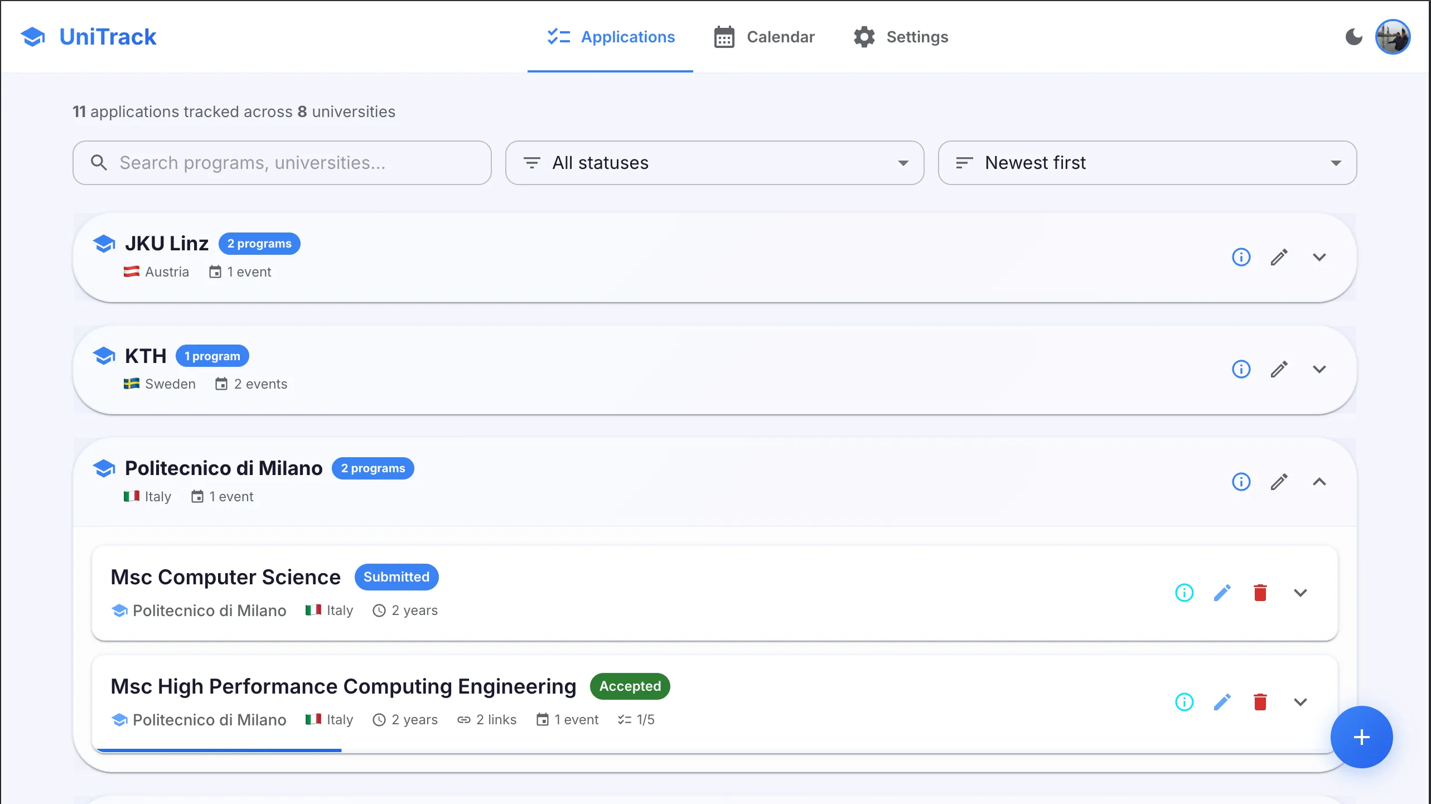The image size is (1431, 804).
Task: Click the 2 programs badge on JKU Linz
Action: coord(259,244)
